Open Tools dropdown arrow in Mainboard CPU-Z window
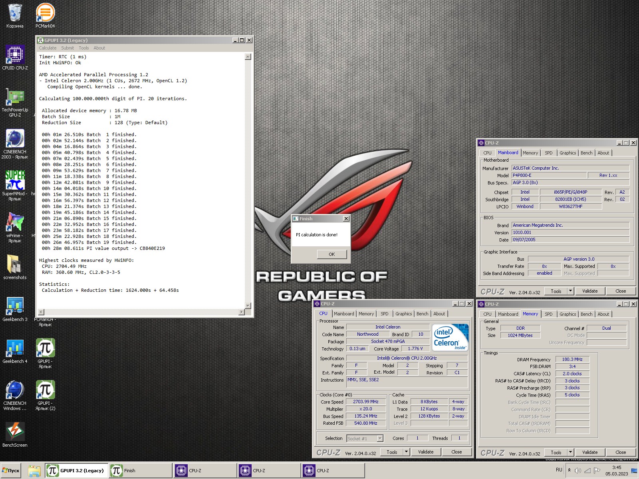639x479 pixels. point(571,291)
